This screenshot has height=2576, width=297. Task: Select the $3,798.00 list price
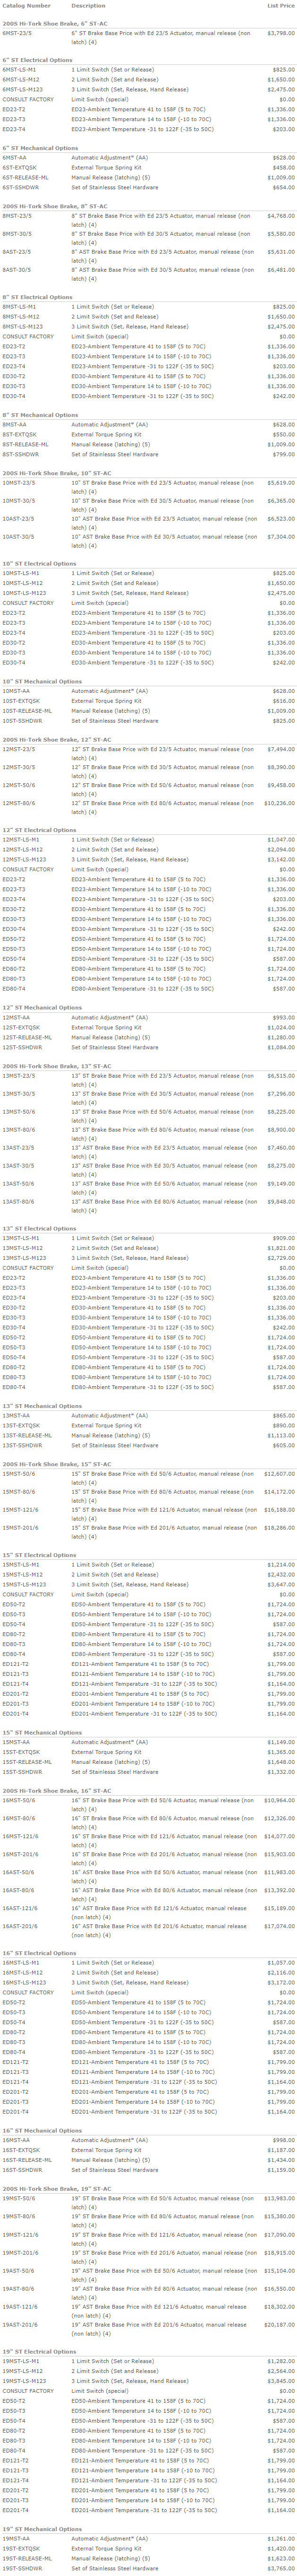[280, 33]
